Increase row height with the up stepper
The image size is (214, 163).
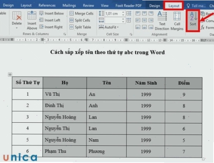[x=123, y=12]
